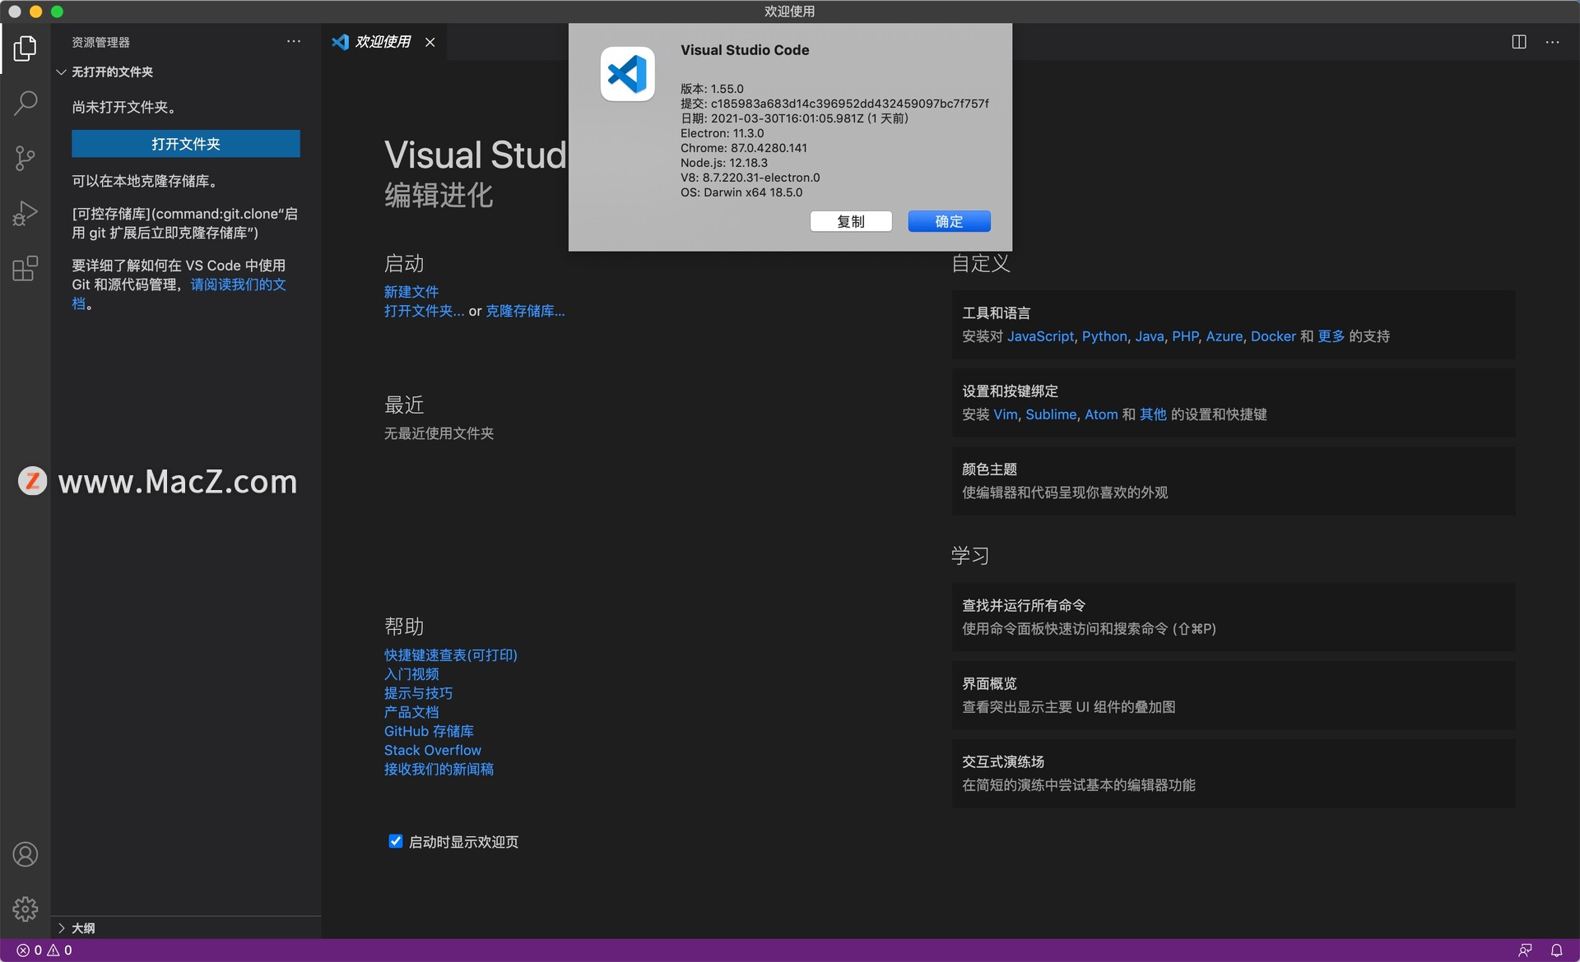Select the 欢迎使用 editor tab
This screenshot has height=962, width=1580.
[382, 42]
